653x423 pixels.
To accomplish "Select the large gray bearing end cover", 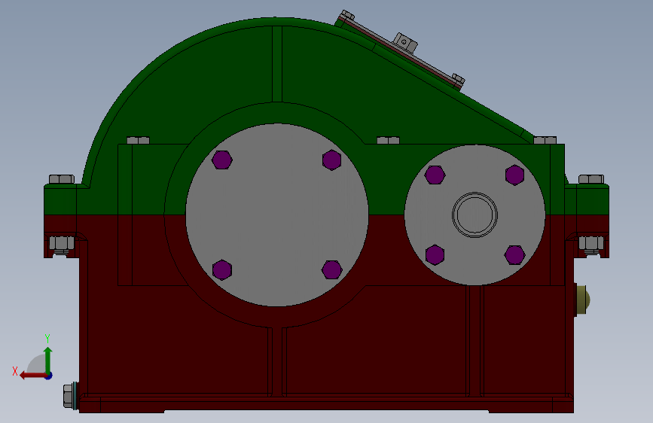I will click(x=277, y=215).
